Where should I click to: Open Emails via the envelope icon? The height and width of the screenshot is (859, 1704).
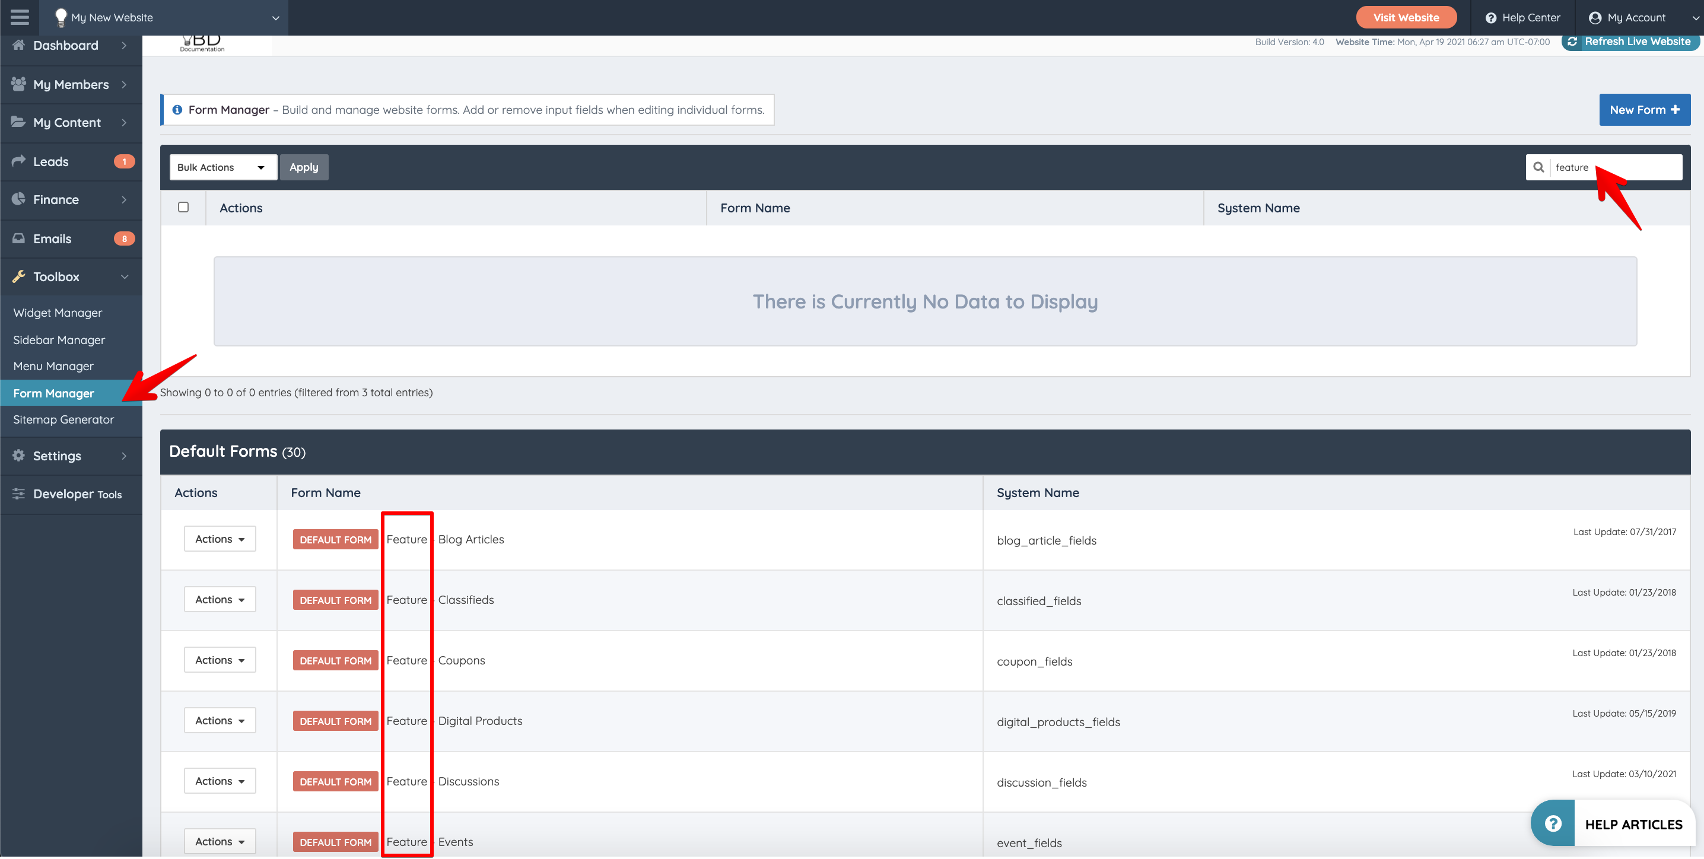coord(18,238)
